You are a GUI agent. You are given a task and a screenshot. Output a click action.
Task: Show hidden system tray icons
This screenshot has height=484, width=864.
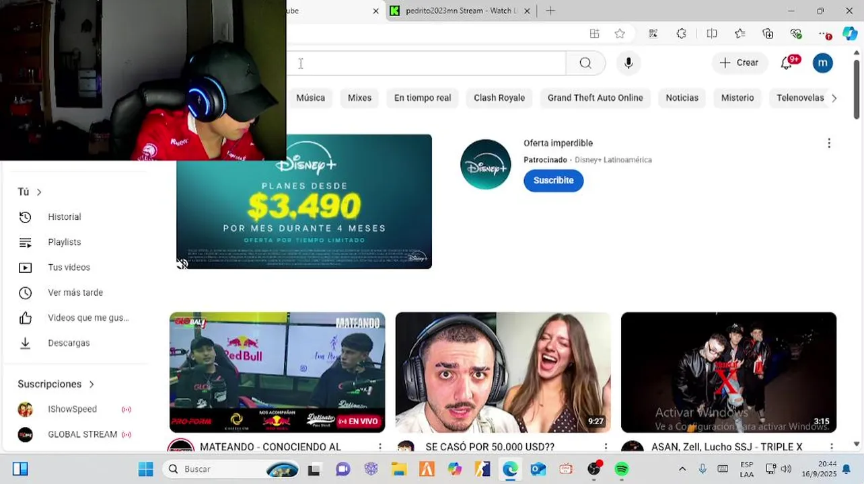click(x=682, y=469)
